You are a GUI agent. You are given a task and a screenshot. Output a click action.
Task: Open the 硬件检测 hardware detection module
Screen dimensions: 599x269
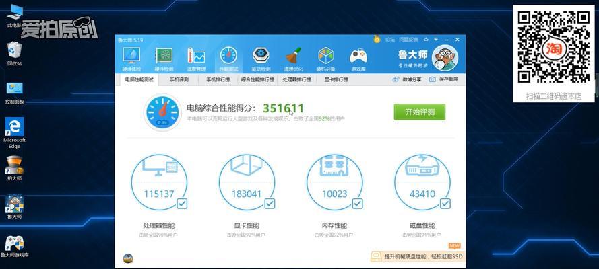164,59
